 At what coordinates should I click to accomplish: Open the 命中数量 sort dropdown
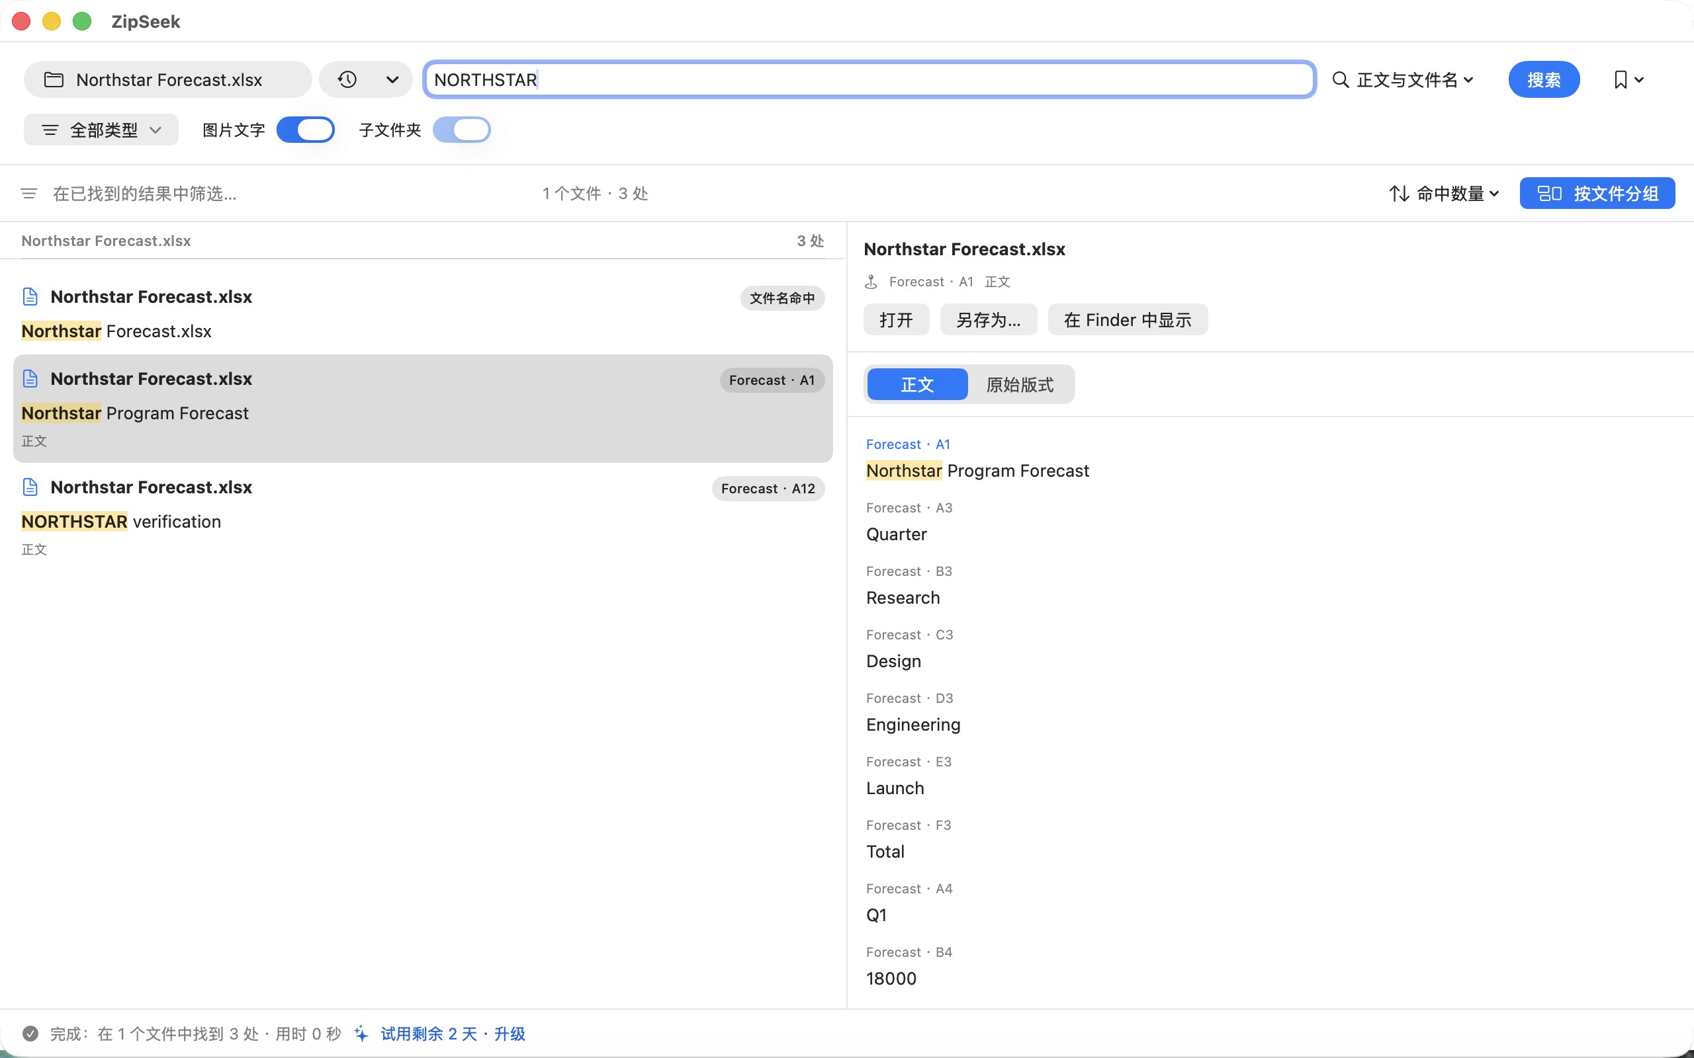coord(1445,193)
